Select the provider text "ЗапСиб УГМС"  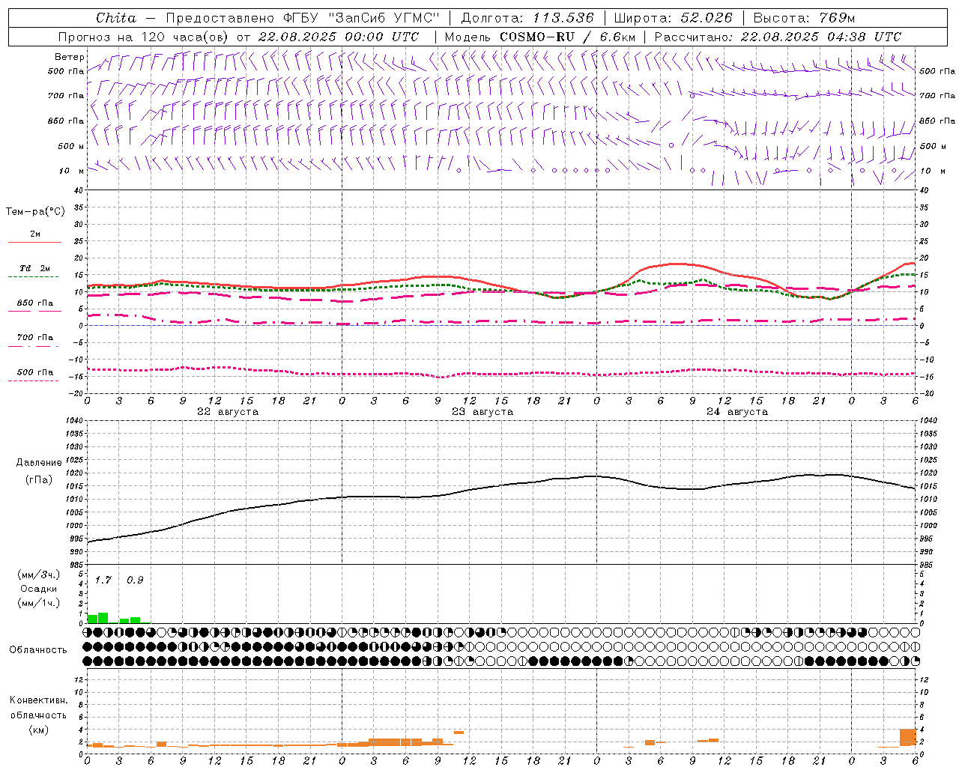tap(384, 18)
